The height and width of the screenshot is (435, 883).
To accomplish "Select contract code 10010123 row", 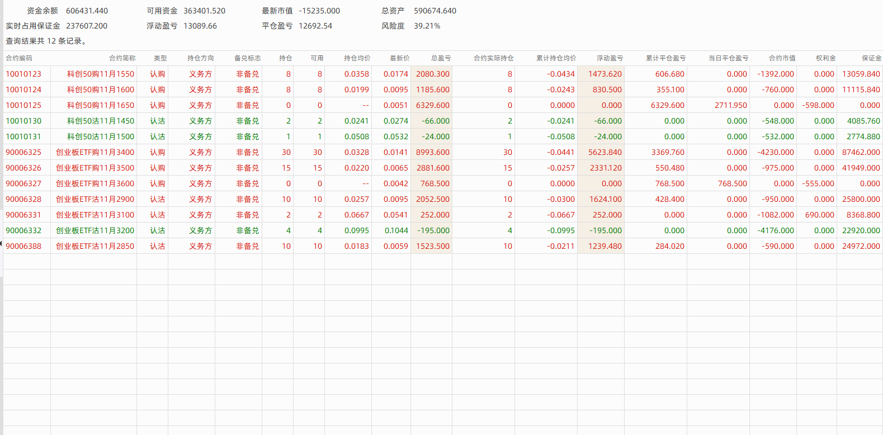I will [23, 74].
